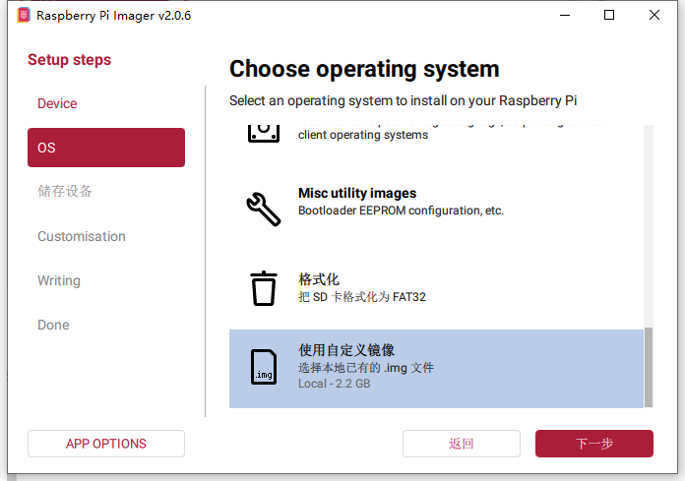Click the 返回 back button
685x481 pixels.
click(462, 444)
